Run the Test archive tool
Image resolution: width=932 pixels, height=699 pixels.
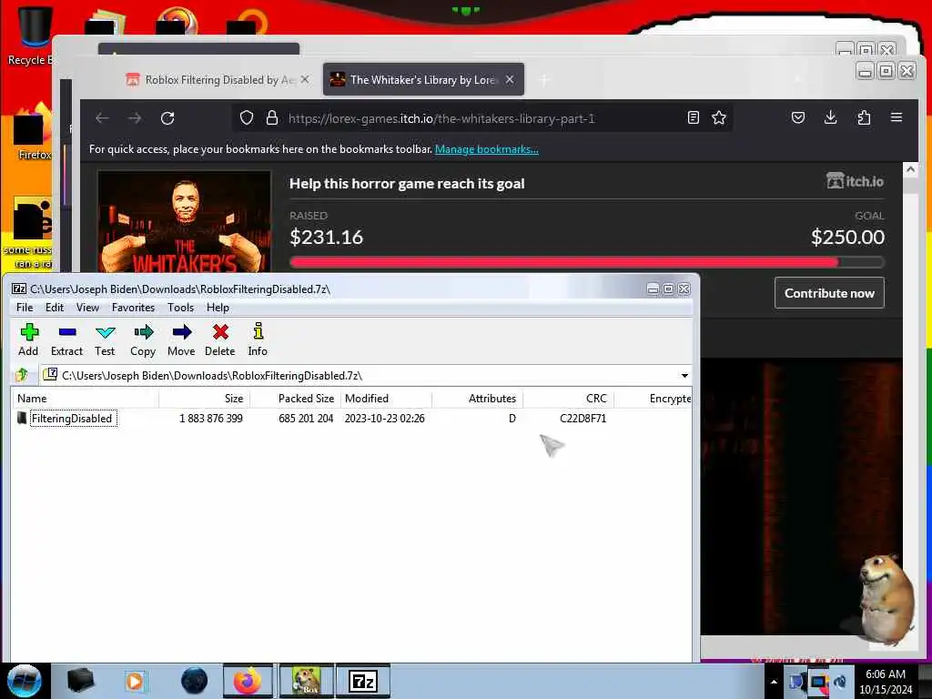[x=105, y=340]
